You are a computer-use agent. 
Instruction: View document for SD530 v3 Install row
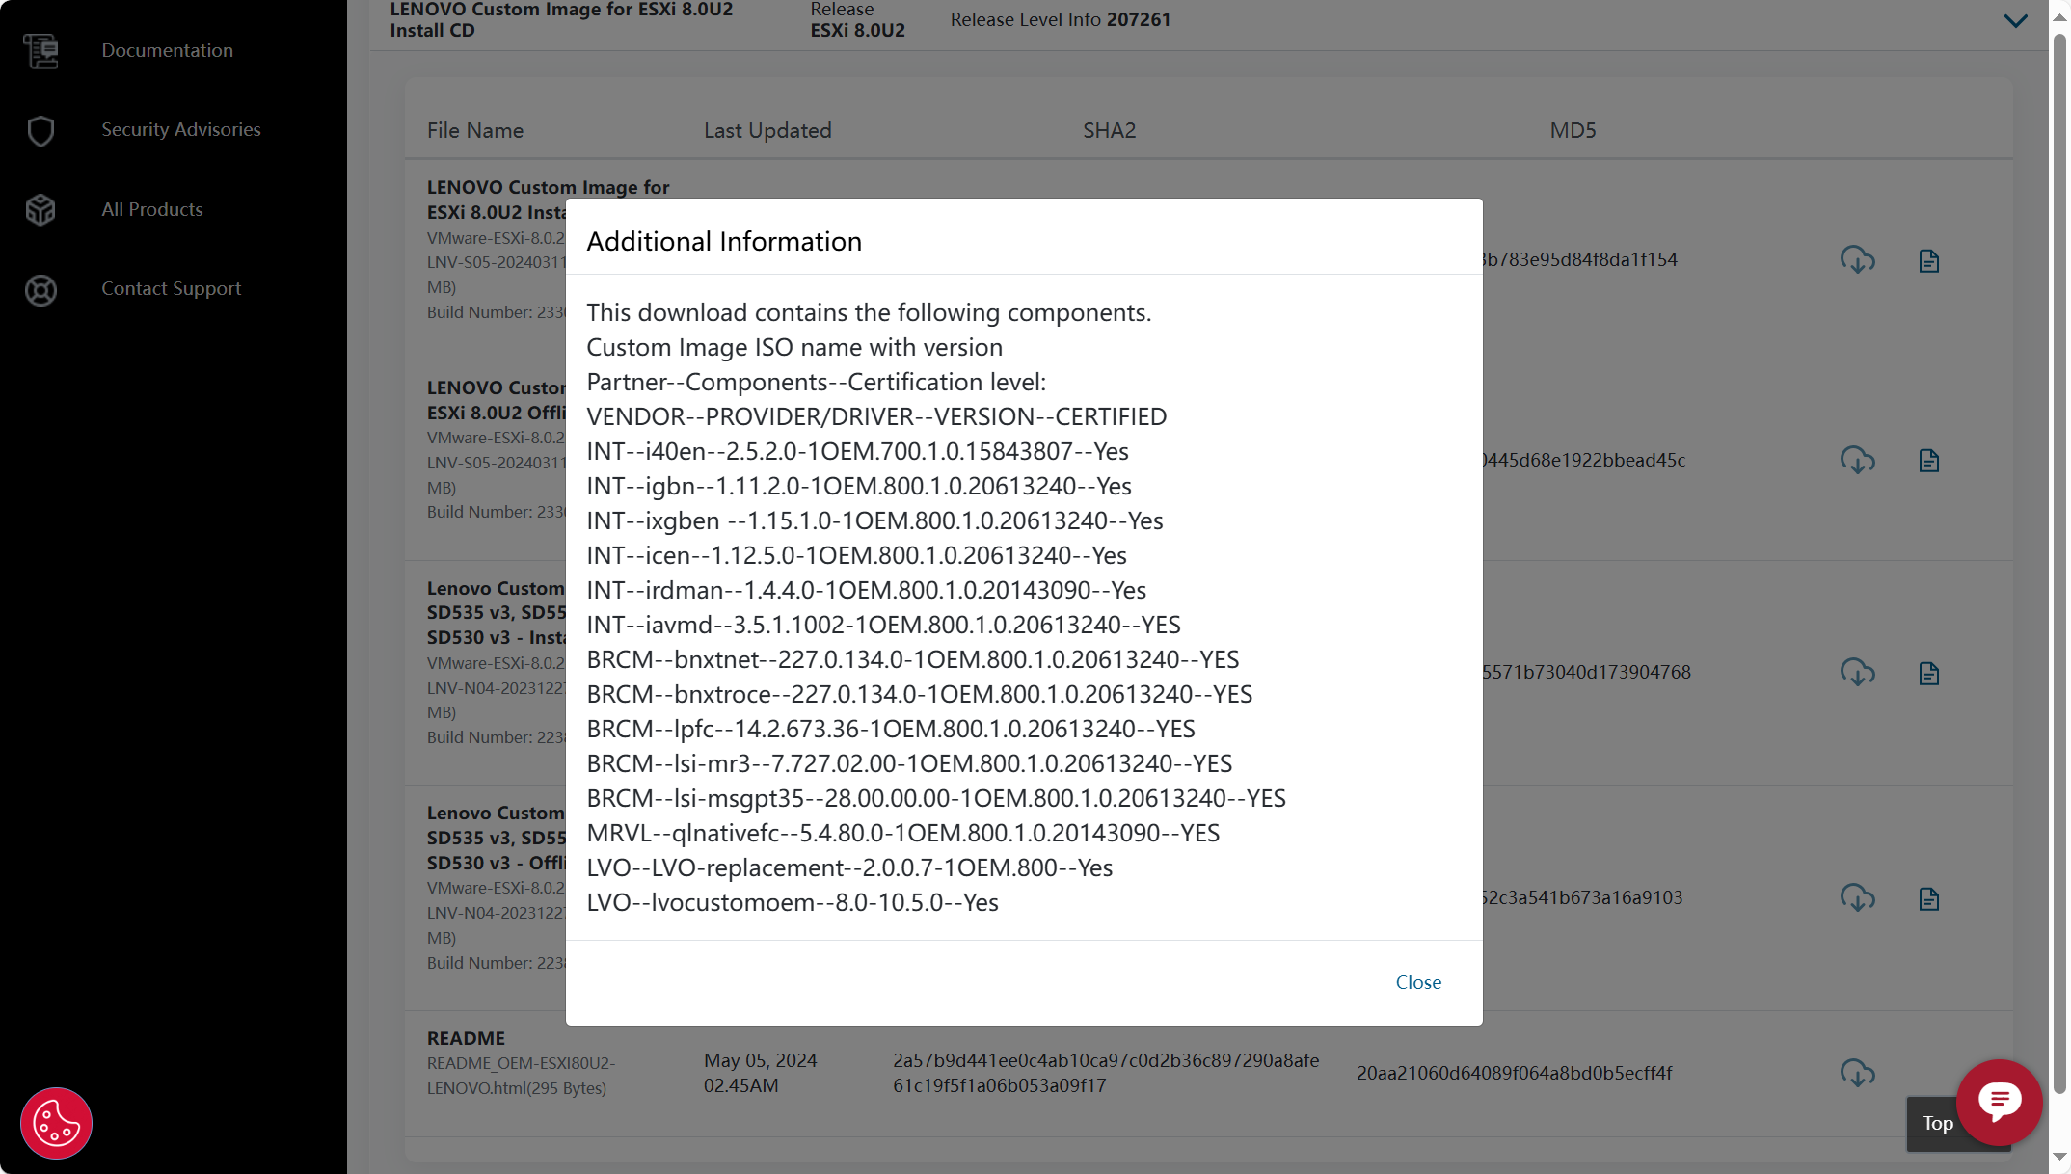tap(1928, 674)
